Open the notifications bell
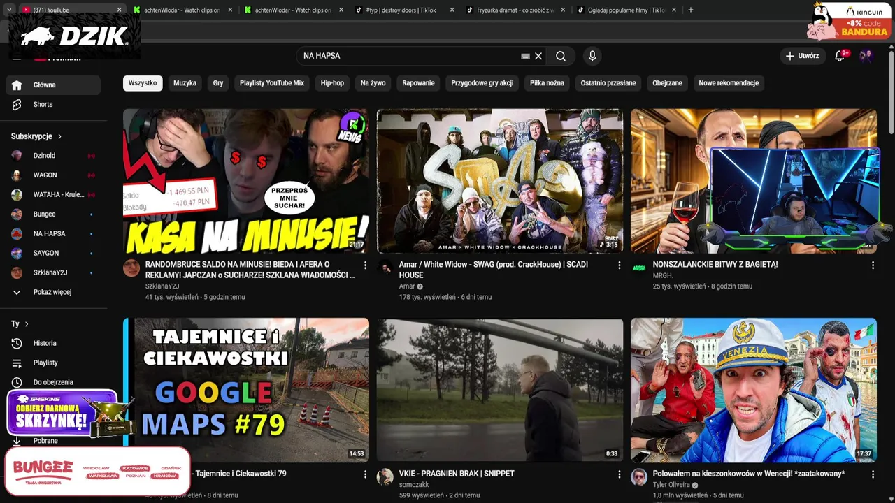The image size is (895, 503). (x=840, y=56)
